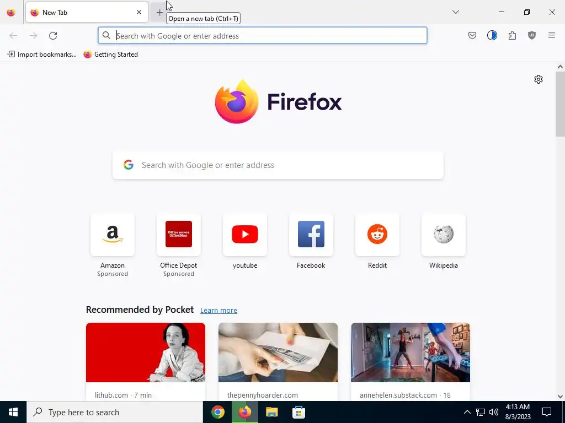Open the half-moon dark mode extension icon

(492, 35)
